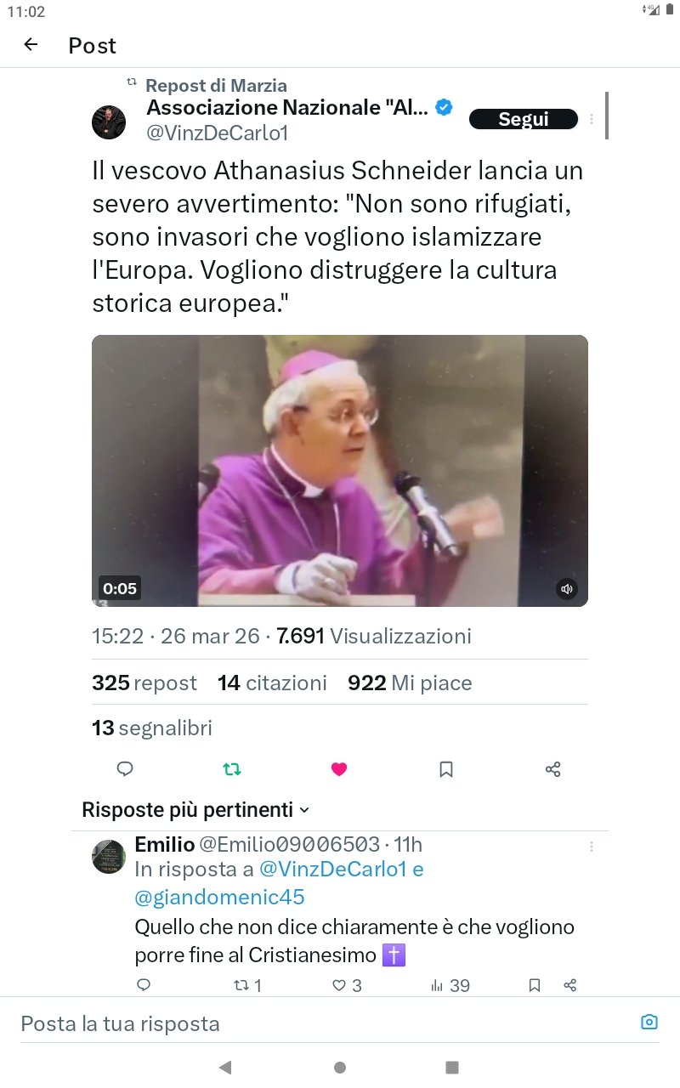View the 325 repost list
This screenshot has width=680, height=1088.
[144, 683]
